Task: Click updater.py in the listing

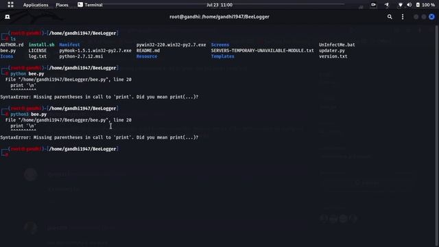Action: tap(332, 51)
